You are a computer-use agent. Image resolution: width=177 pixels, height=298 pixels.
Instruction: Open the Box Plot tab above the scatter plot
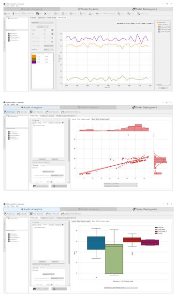pos(101,119)
